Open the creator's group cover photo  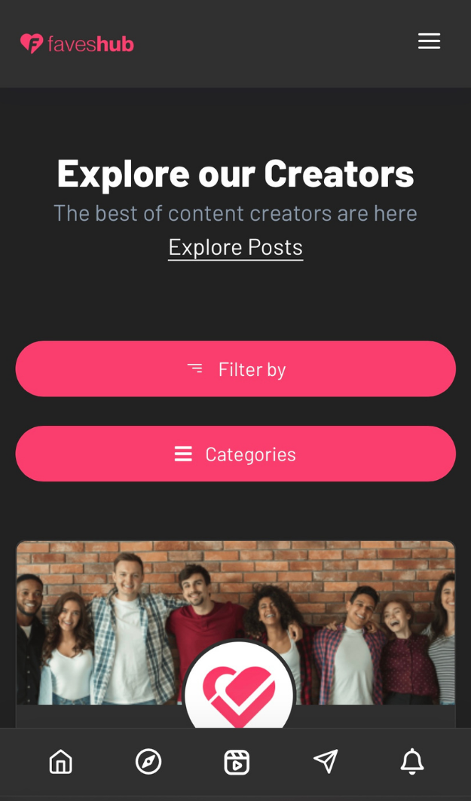[x=235, y=622]
